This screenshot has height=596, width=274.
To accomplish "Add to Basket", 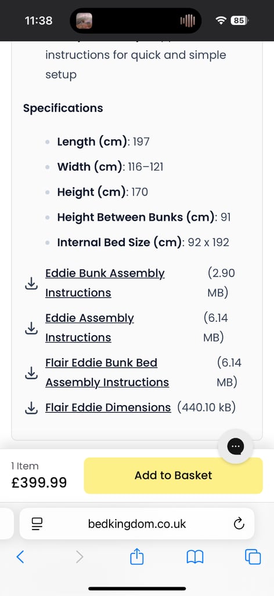I will [x=173, y=476].
